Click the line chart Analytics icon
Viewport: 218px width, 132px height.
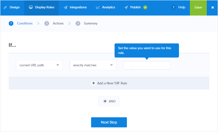[x=98, y=7]
